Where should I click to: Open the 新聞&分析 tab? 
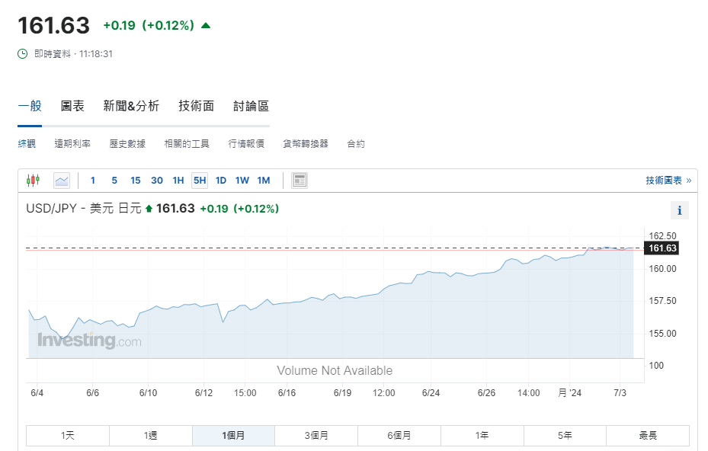(x=131, y=106)
